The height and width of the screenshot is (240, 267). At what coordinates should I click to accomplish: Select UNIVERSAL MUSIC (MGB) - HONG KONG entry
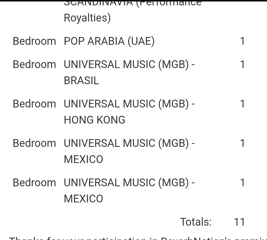129,112
